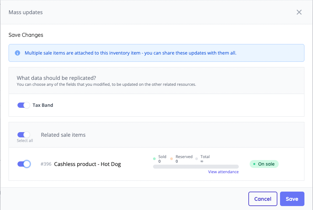Disable the Tax Band replication toggle

tap(23, 105)
